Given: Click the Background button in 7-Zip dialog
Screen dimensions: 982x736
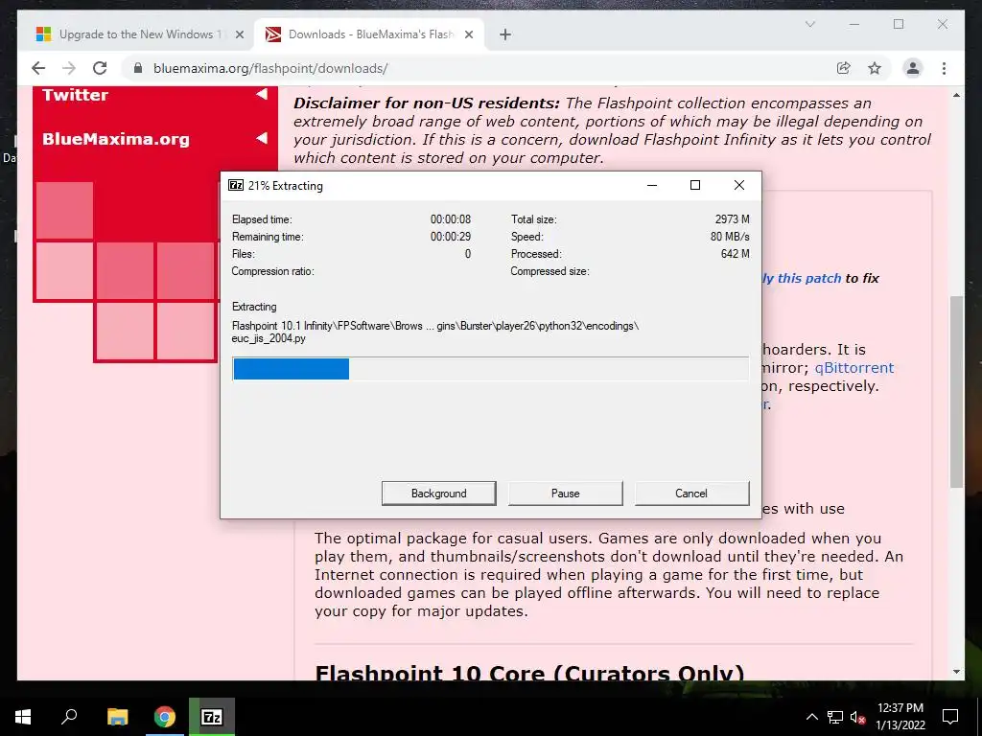Looking at the screenshot, I should [x=438, y=494].
